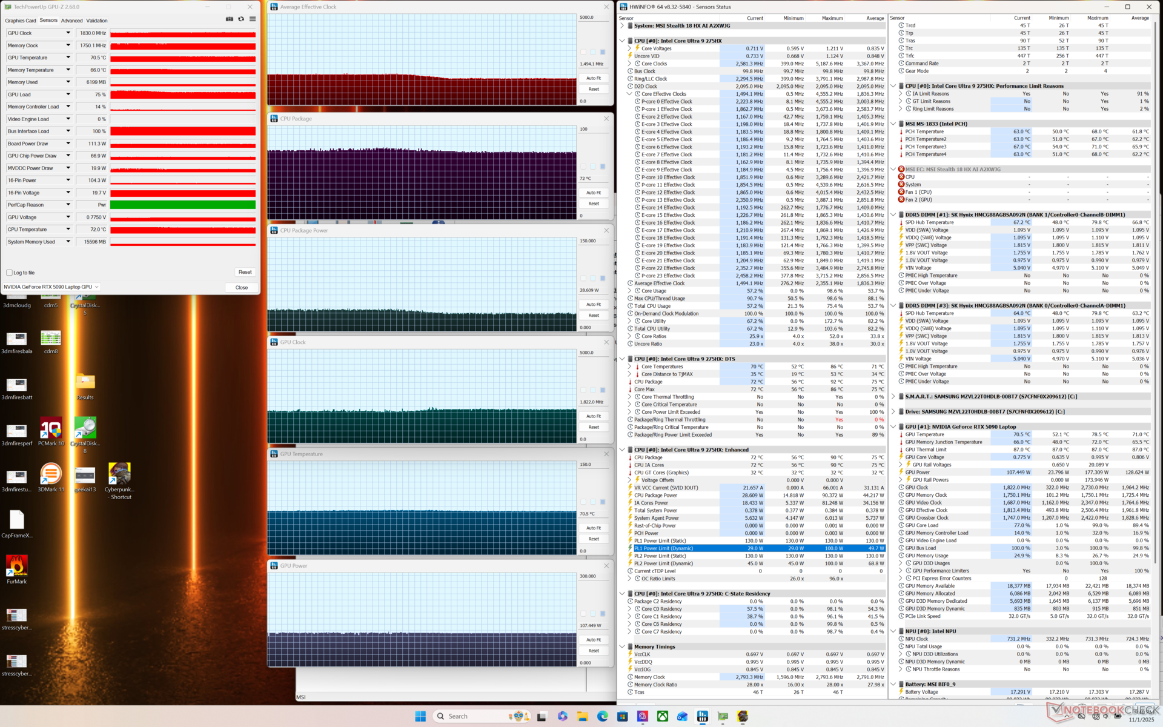Image resolution: width=1163 pixels, height=727 pixels.
Task: Click Reset button in GPU-Z window
Action: [245, 272]
